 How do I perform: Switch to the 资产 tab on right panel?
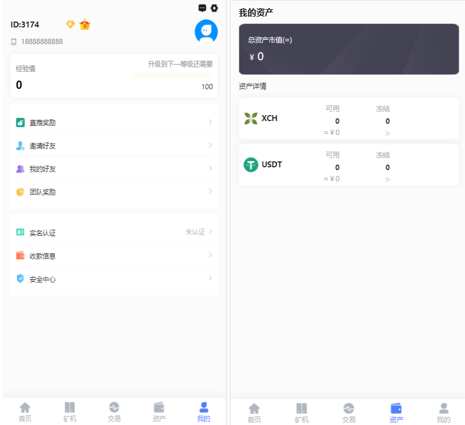click(396, 410)
